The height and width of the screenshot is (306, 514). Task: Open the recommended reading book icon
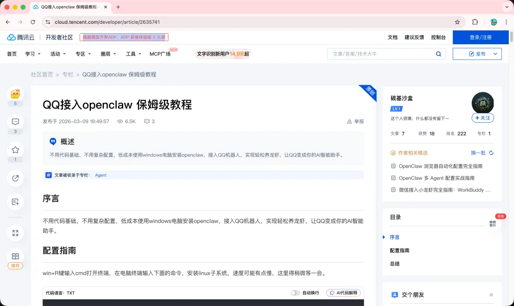(x=15, y=256)
